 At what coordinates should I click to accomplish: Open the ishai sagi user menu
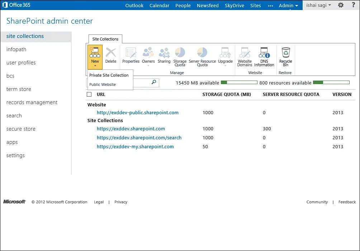tap(319, 5)
